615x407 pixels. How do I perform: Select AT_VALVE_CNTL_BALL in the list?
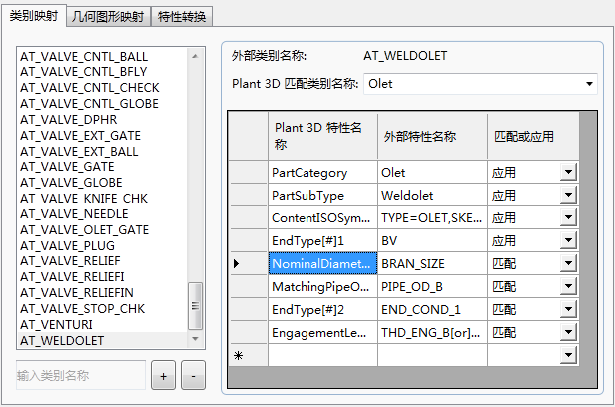84,57
